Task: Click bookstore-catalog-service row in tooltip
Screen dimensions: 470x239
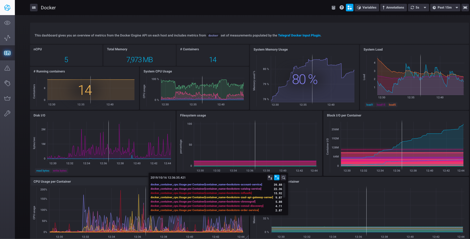Action: 216,189
